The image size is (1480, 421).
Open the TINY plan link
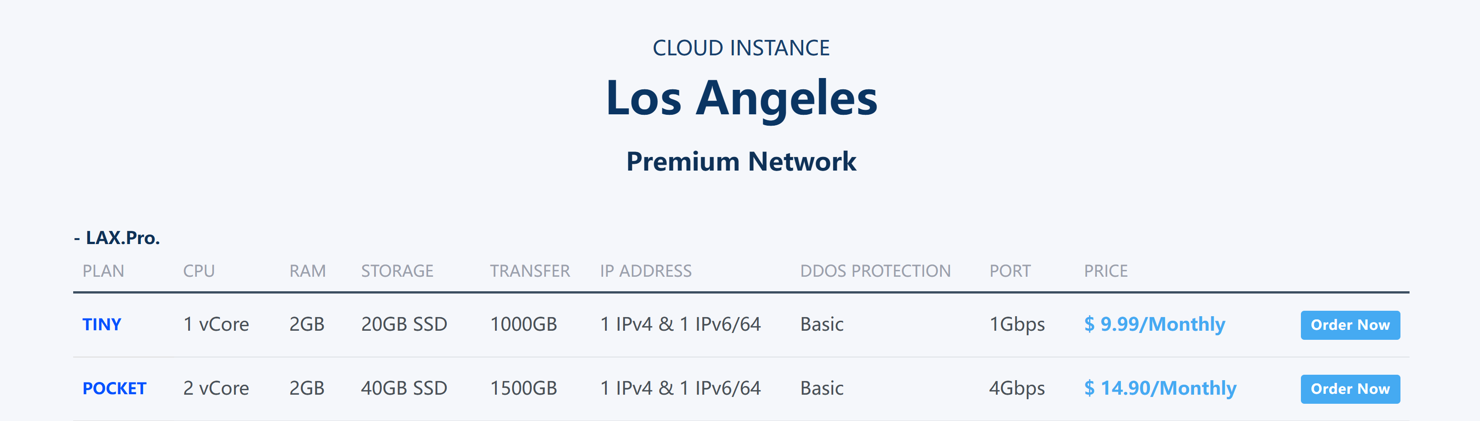pyautogui.click(x=102, y=324)
